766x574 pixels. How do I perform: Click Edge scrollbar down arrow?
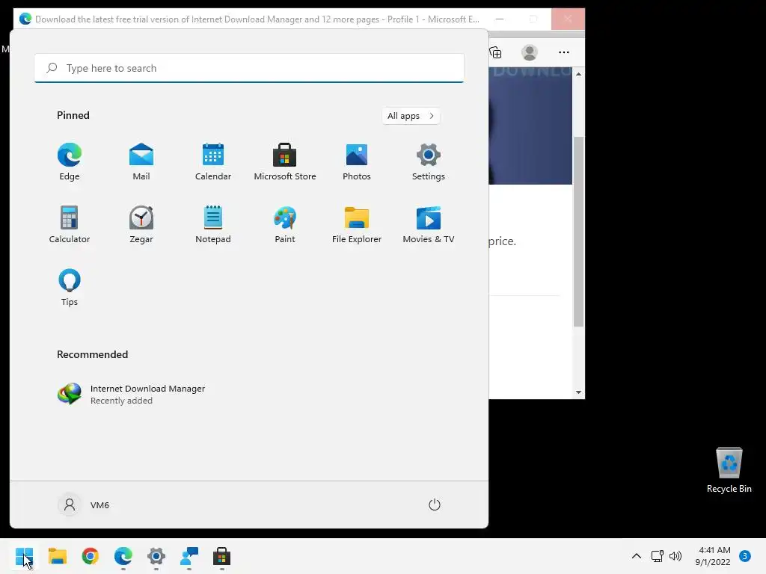578,392
